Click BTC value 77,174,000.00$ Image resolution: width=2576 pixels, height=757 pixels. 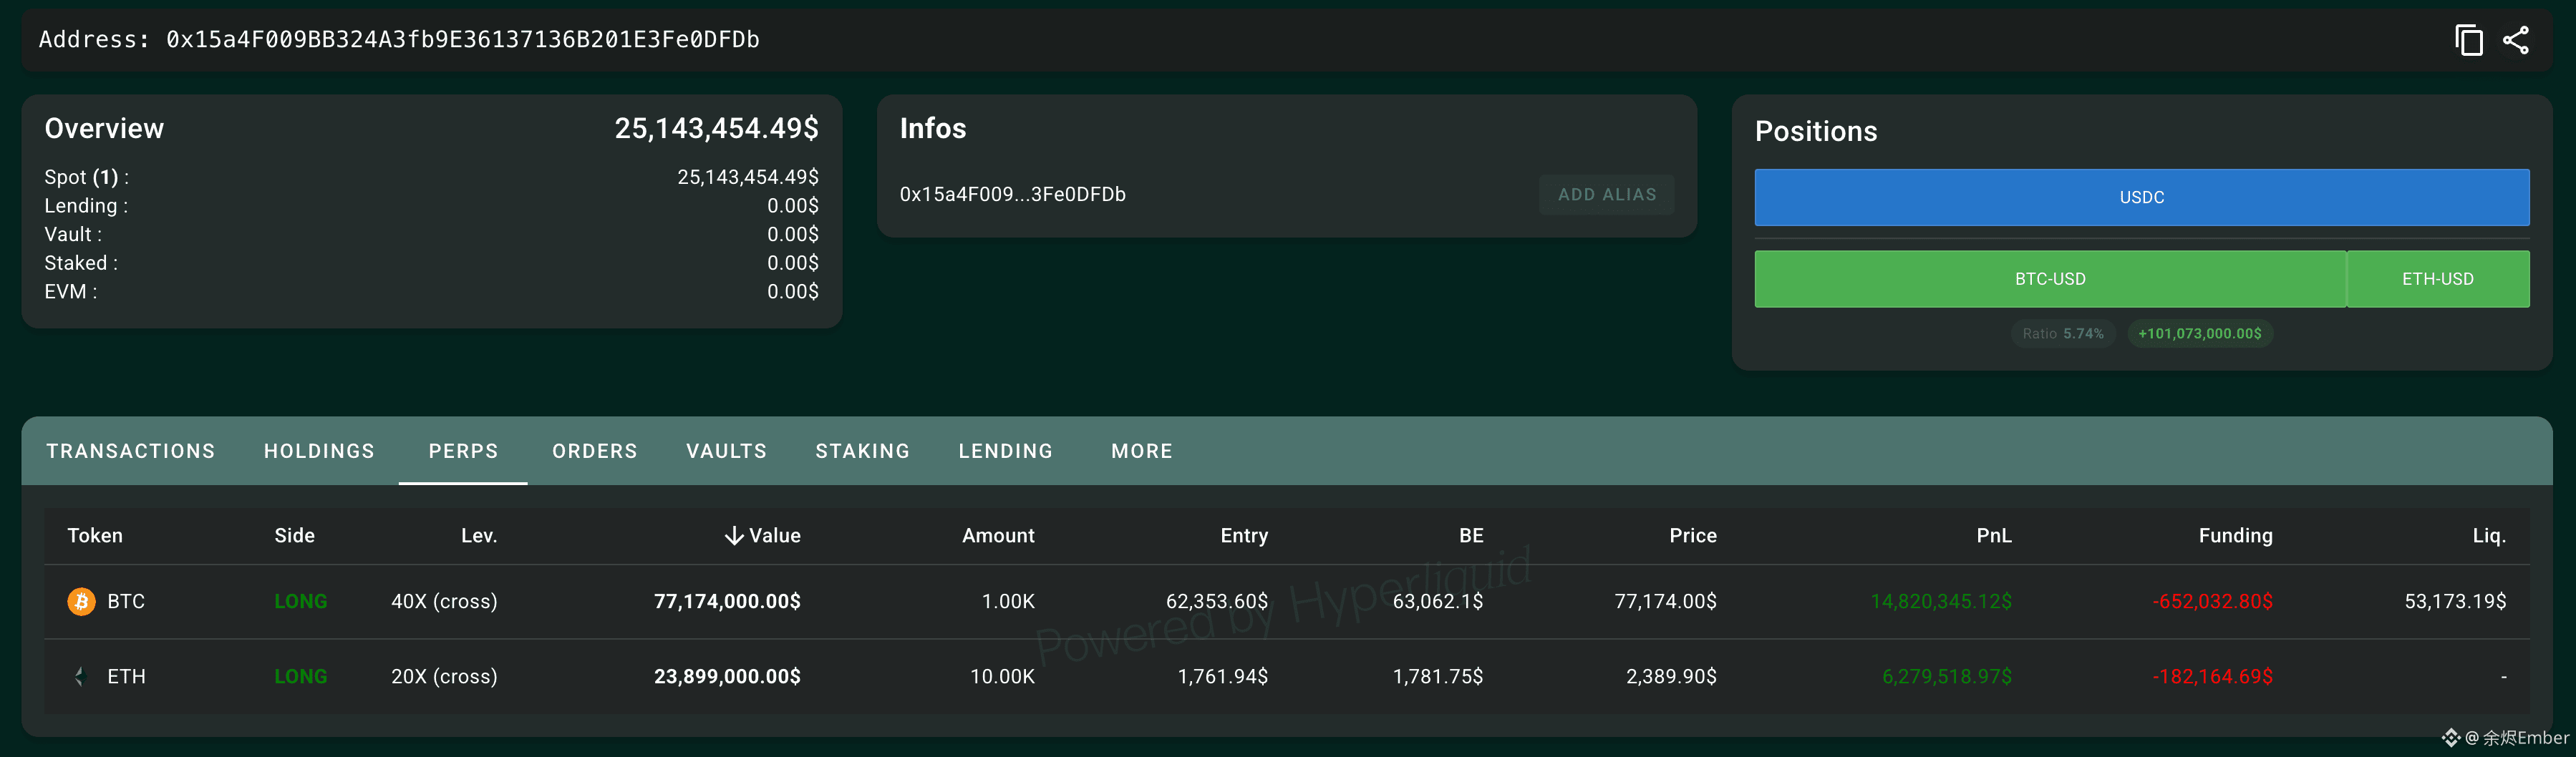(727, 601)
